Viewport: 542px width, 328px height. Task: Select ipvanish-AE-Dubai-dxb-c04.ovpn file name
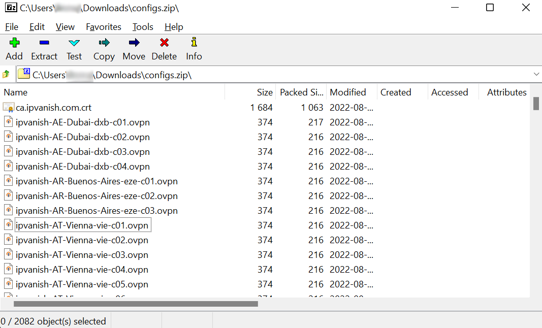pos(83,166)
